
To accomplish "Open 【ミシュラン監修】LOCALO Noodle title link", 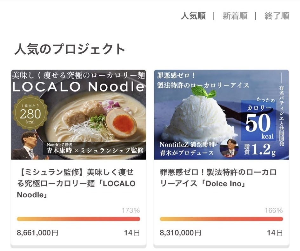I will (x=76, y=183).
